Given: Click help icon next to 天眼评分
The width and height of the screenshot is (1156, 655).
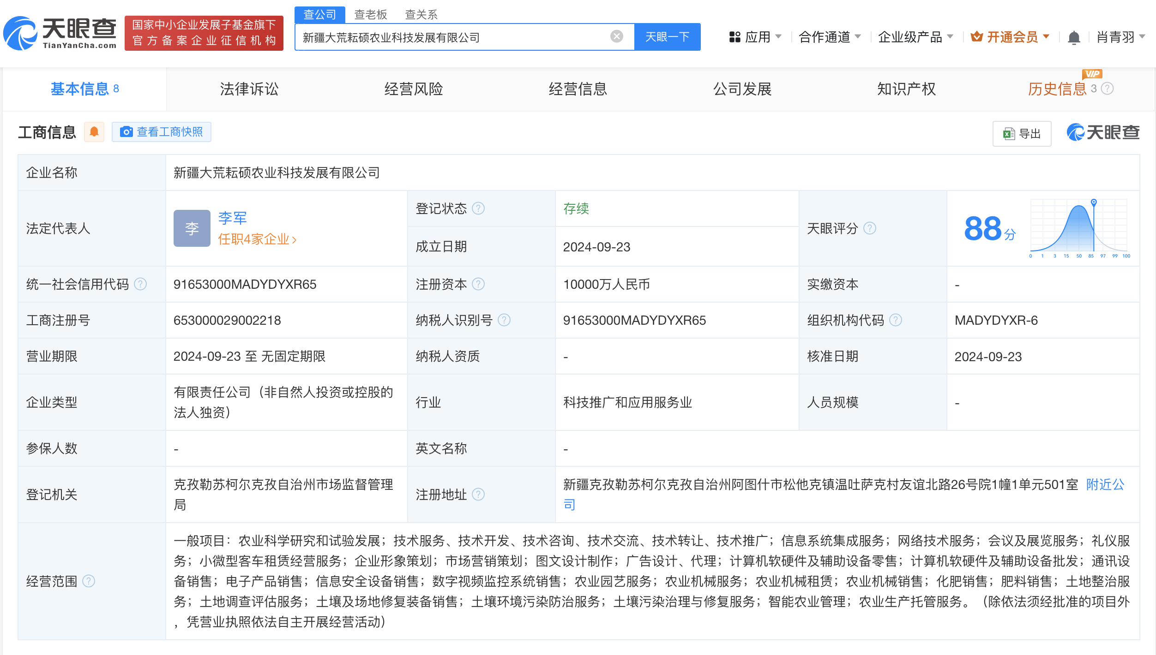Looking at the screenshot, I should pos(870,228).
